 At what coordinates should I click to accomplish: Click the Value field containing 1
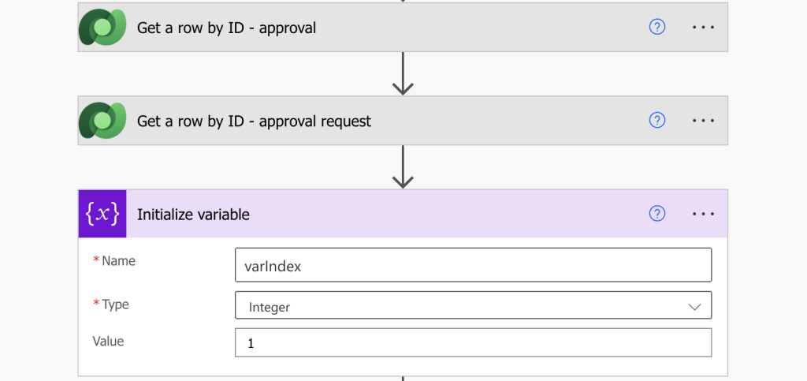pyautogui.click(x=473, y=342)
